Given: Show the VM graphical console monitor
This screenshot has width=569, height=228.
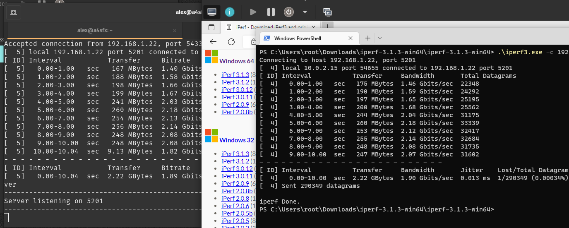Looking at the screenshot, I should coord(212,12).
